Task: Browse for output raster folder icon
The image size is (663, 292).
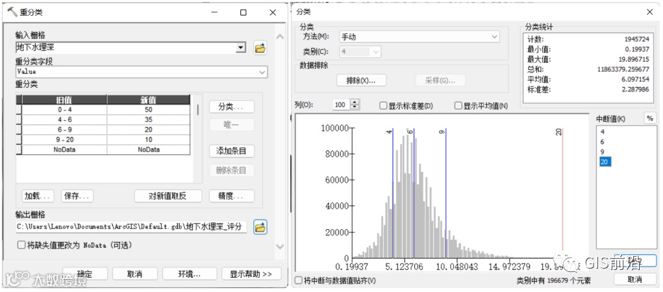Action: 260,227
